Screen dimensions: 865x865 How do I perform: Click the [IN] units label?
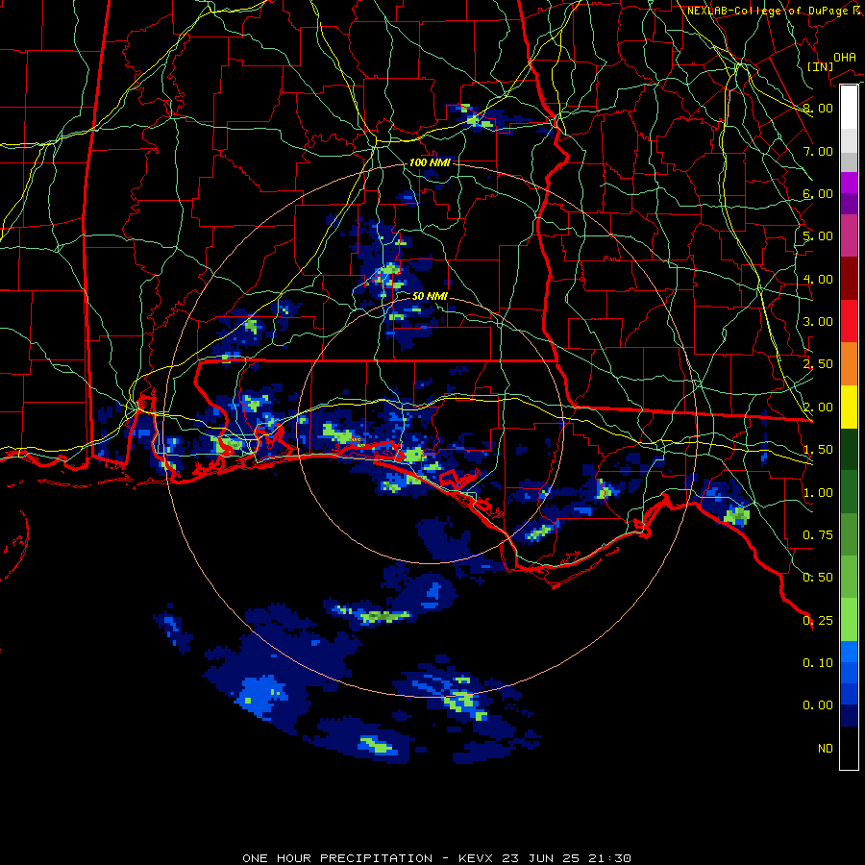click(820, 66)
